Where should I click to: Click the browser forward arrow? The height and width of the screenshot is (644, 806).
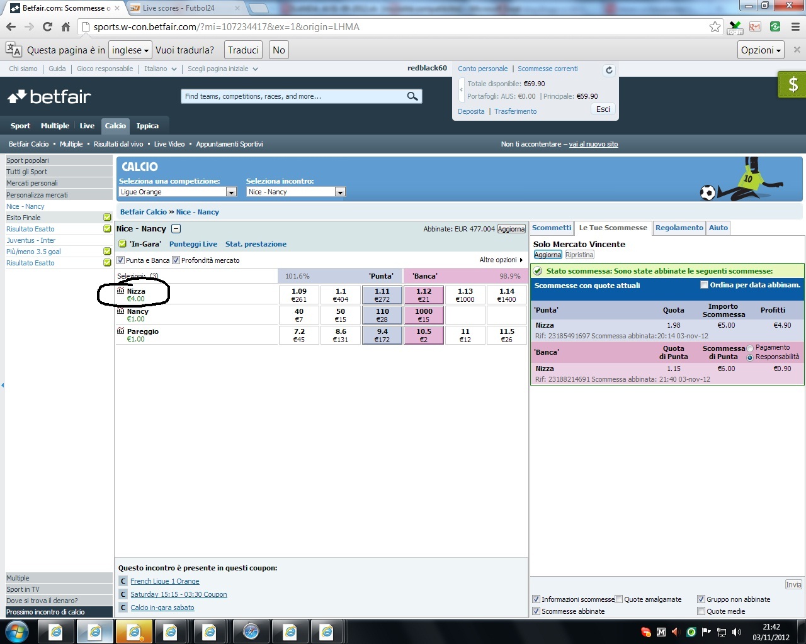[x=29, y=26]
